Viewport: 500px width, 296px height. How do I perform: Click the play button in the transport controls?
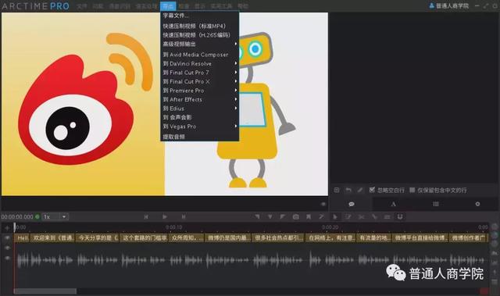[x=165, y=216]
